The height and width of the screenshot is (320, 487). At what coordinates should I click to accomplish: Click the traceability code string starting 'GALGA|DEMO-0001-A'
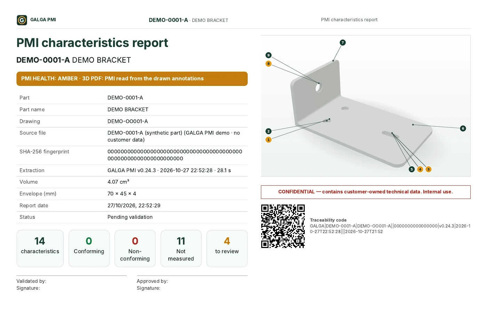390,229
